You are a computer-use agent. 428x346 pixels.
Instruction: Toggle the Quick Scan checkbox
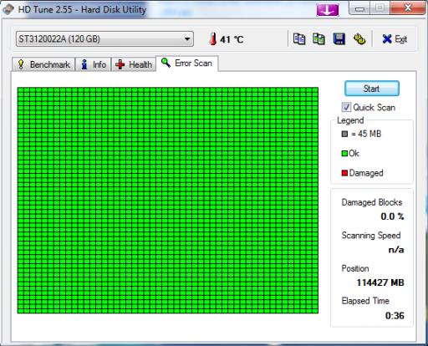346,107
